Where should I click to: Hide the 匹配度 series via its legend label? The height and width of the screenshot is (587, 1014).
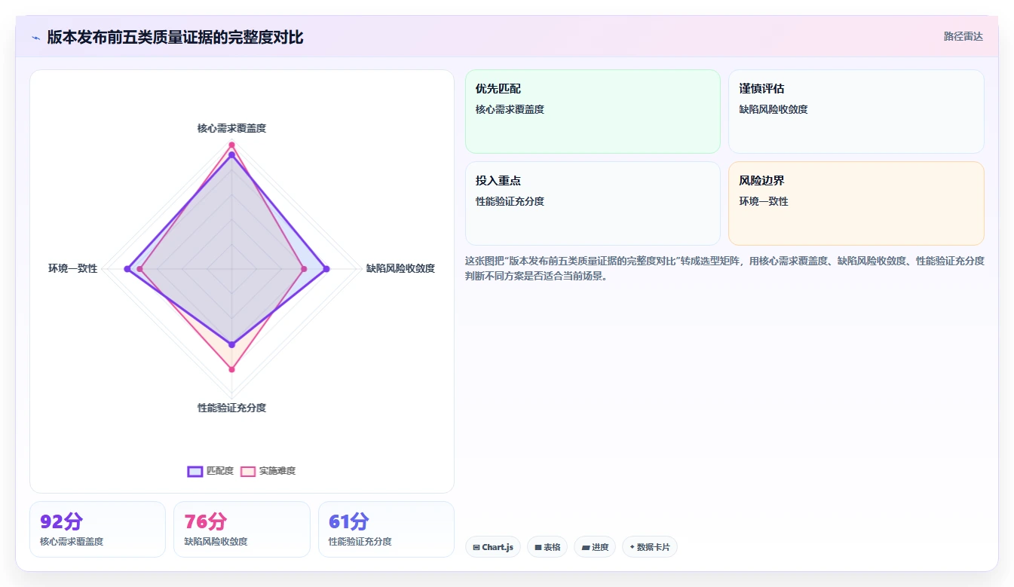220,471
